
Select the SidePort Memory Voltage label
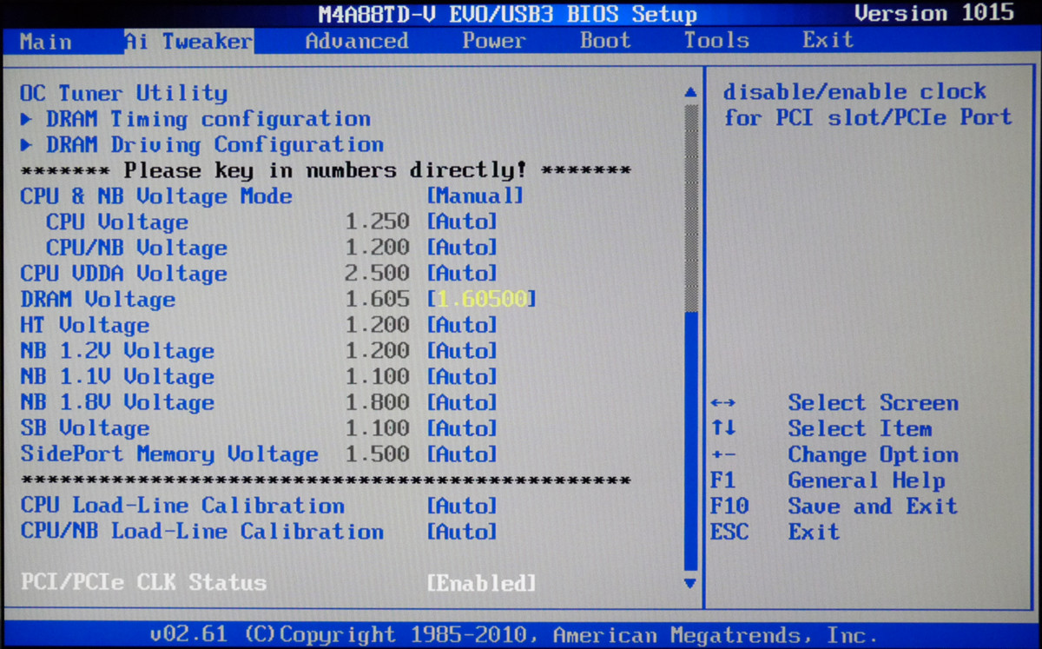click(x=169, y=454)
